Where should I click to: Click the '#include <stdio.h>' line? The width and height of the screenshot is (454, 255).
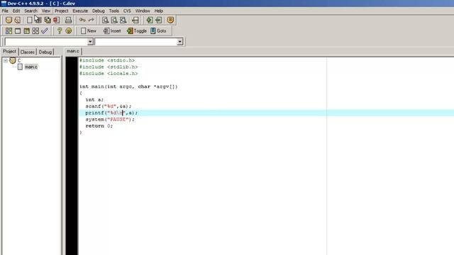(107, 60)
